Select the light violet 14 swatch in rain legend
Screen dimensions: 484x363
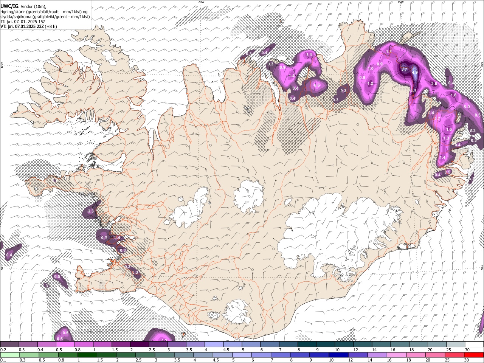point(377,355)
